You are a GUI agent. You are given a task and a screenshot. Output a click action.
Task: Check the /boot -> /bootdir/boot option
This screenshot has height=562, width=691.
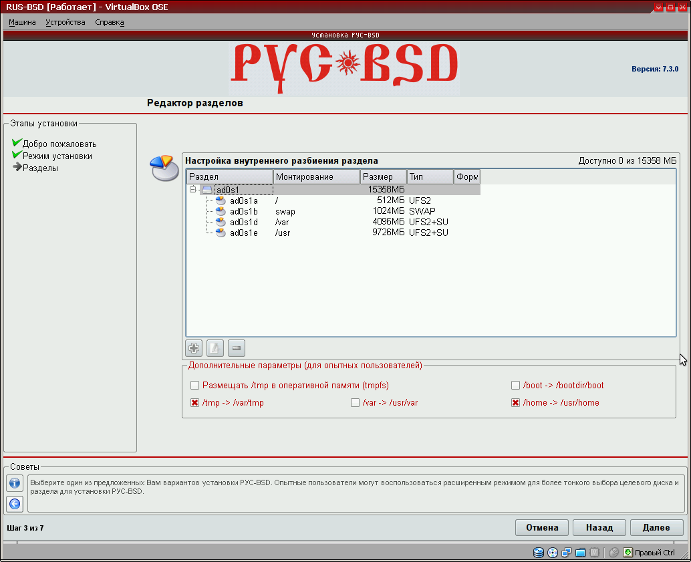tap(516, 385)
